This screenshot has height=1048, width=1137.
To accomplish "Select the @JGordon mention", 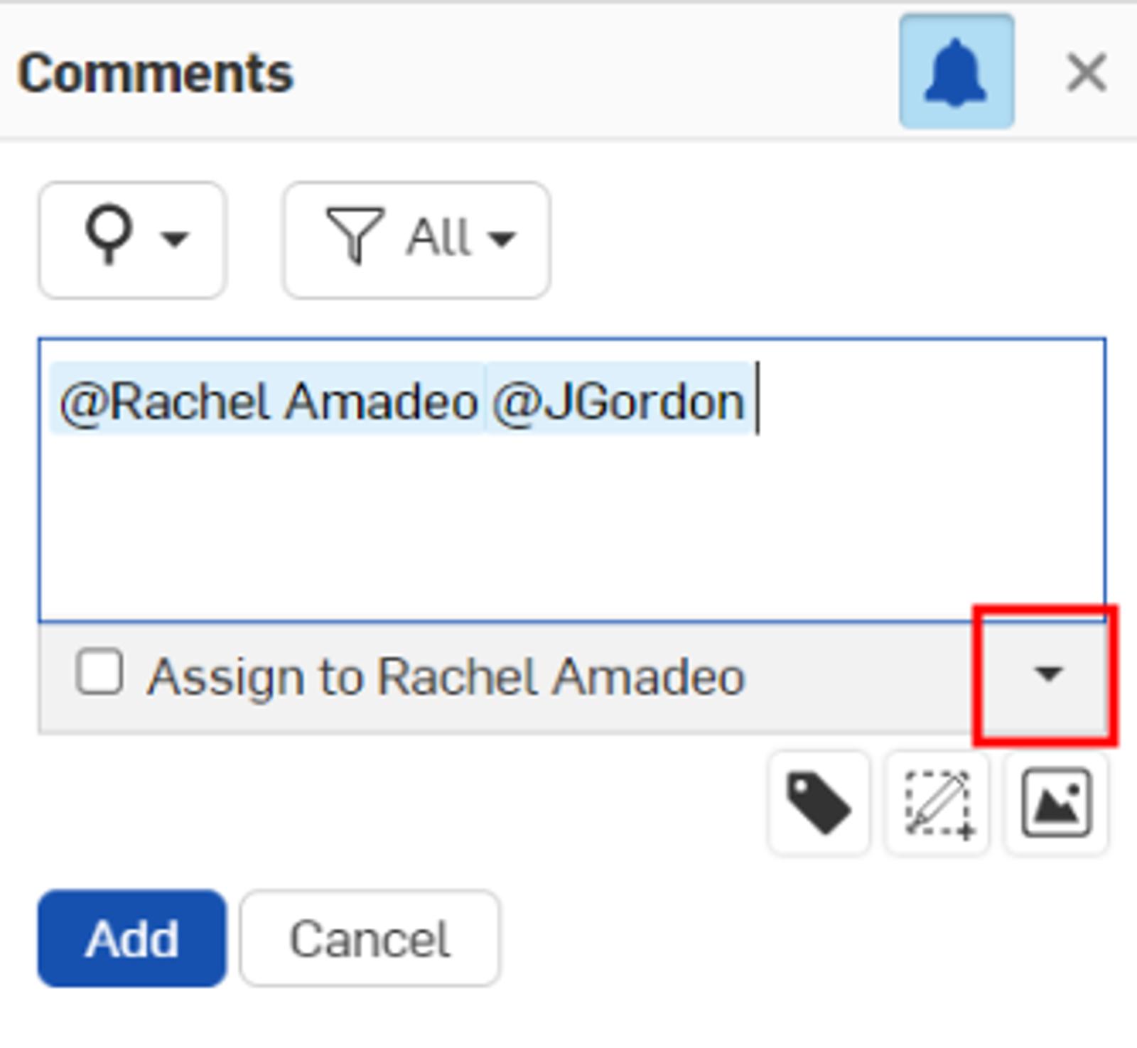I will click(x=618, y=401).
